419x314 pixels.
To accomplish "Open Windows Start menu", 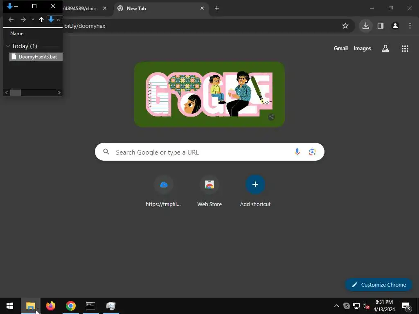I will [x=10, y=306].
